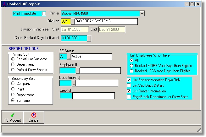
Task: Click the window resize grip corner
Action: click(x=199, y=130)
